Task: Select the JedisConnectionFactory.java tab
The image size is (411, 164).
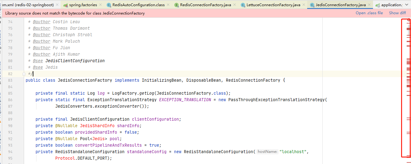Action: coord(341,5)
